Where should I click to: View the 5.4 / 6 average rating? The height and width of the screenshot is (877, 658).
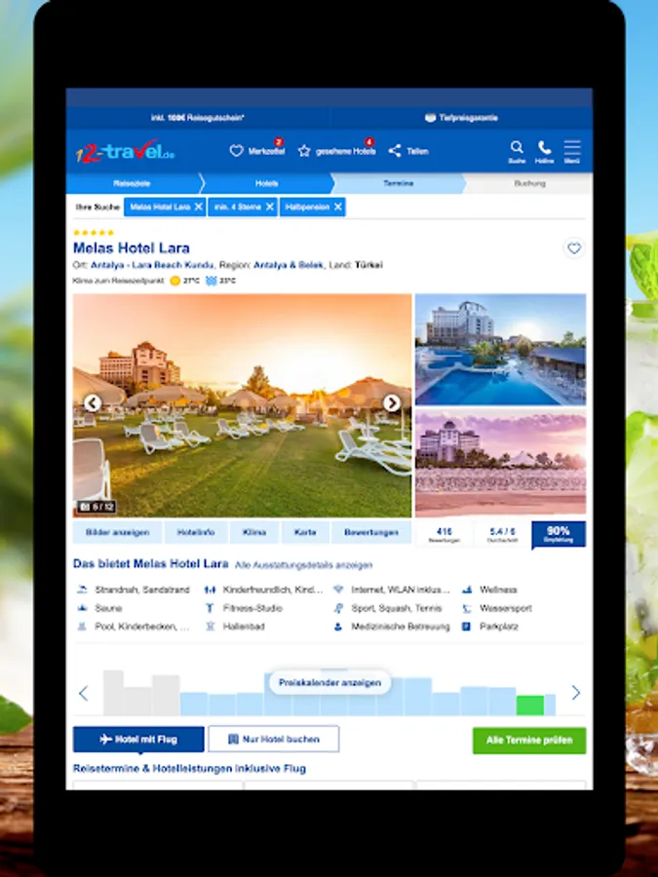pos(502,534)
